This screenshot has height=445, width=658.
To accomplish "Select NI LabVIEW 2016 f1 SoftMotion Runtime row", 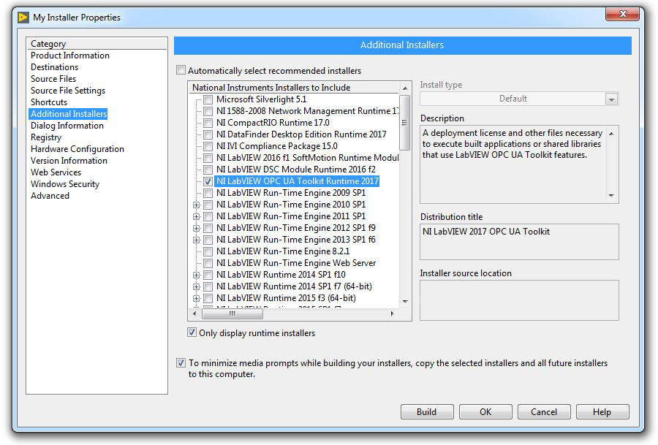I will (307, 158).
